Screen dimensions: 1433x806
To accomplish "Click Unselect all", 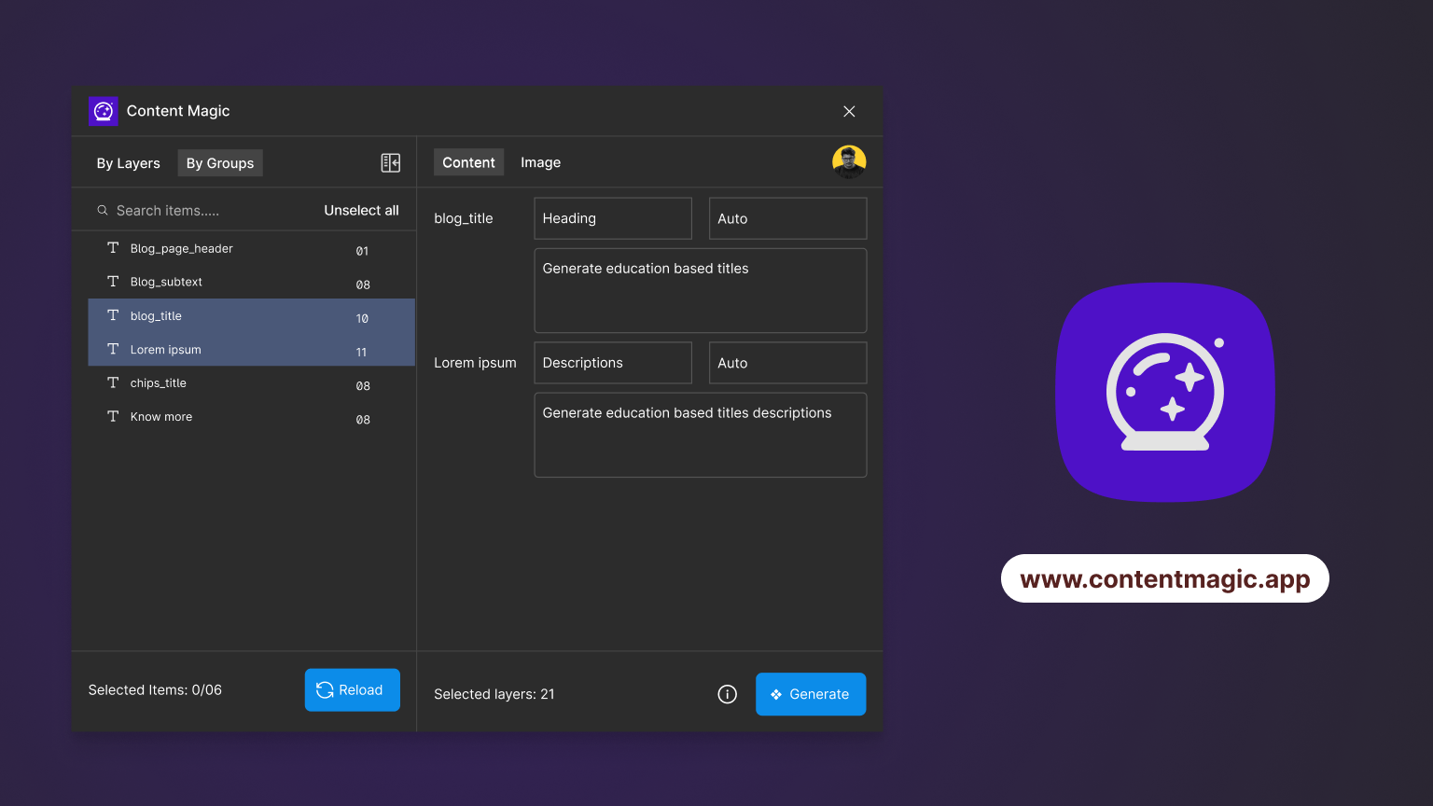I will [361, 211].
